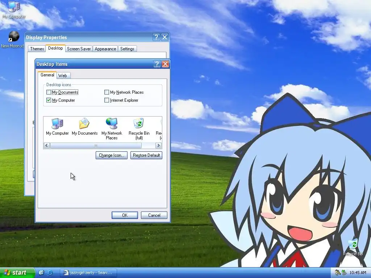The image size is (371, 278).
Task: Click the icon list horizontal scrollbar thumb
Action: coord(96,146)
